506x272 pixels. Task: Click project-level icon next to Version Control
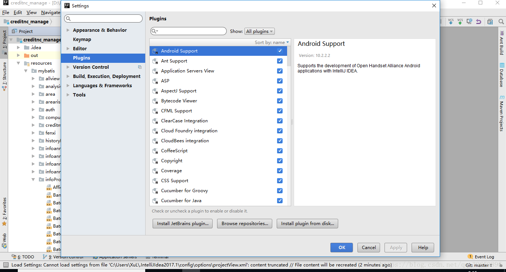coord(140,67)
